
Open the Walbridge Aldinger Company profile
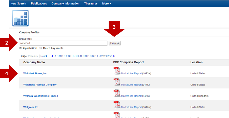point(40,85)
